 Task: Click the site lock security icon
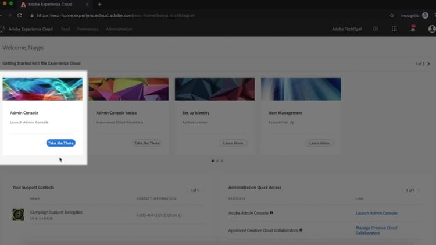coord(32,16)
